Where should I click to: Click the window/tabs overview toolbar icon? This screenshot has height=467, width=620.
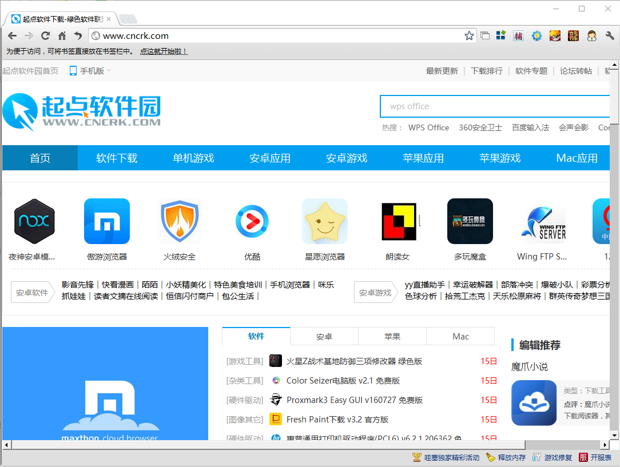485,36
